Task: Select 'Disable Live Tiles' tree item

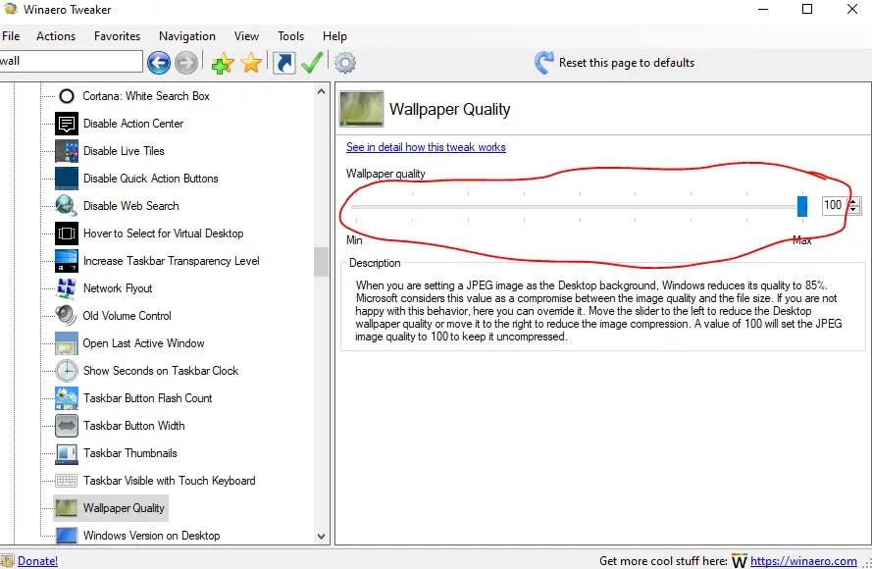Action: coord(124,151)
